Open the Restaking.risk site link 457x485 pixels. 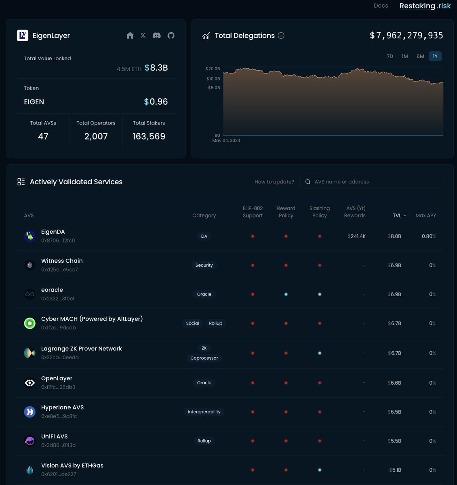click(425, 6)
